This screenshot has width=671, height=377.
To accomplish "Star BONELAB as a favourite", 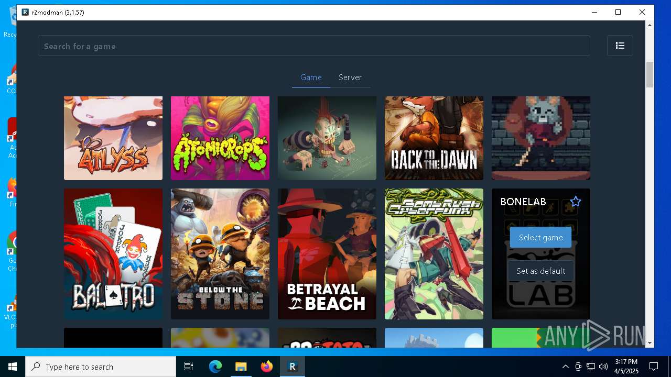I will point(576,202).
